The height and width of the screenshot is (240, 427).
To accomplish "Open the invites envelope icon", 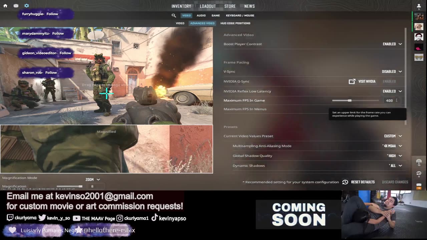I will [419, 185].
